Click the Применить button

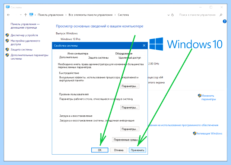coord(137,150)
